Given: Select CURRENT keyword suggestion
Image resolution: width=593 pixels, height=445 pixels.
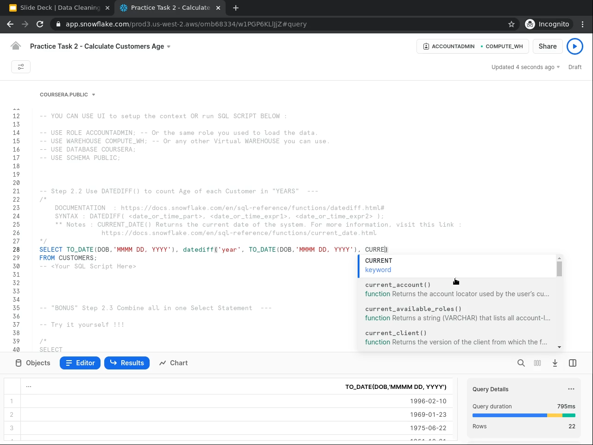Looking at the screenshot, I should (457, 266).
